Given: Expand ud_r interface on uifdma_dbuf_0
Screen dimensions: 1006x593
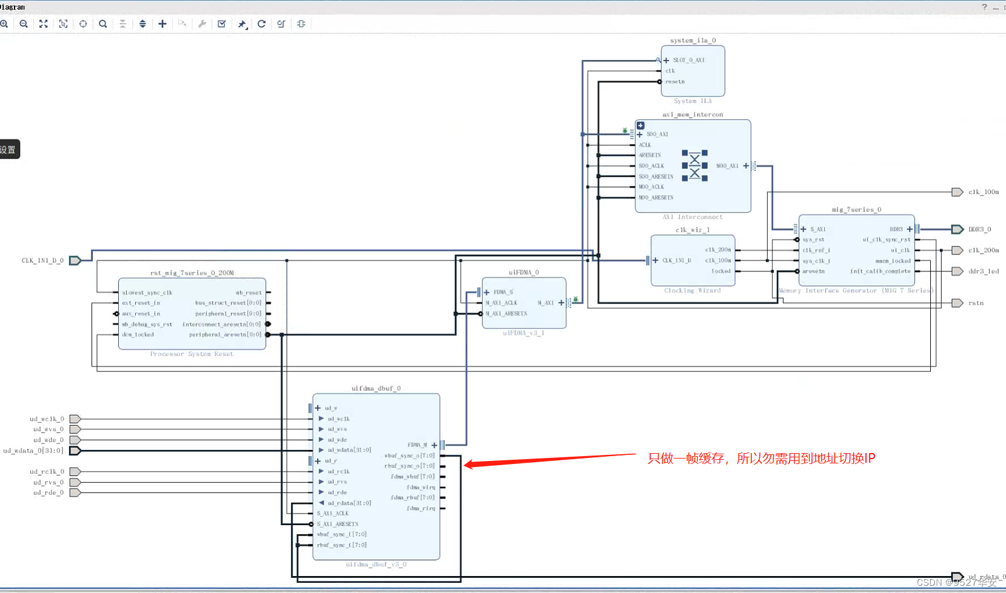Looking at the screenshot, I should coord(318,461).
